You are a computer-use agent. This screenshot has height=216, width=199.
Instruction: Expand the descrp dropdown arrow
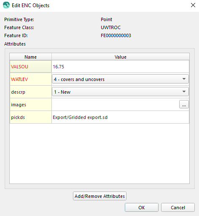184,92
